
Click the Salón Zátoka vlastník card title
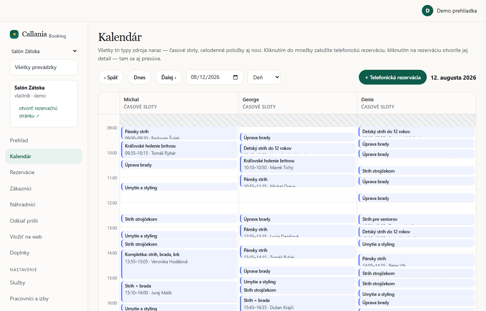pos(30,88)
